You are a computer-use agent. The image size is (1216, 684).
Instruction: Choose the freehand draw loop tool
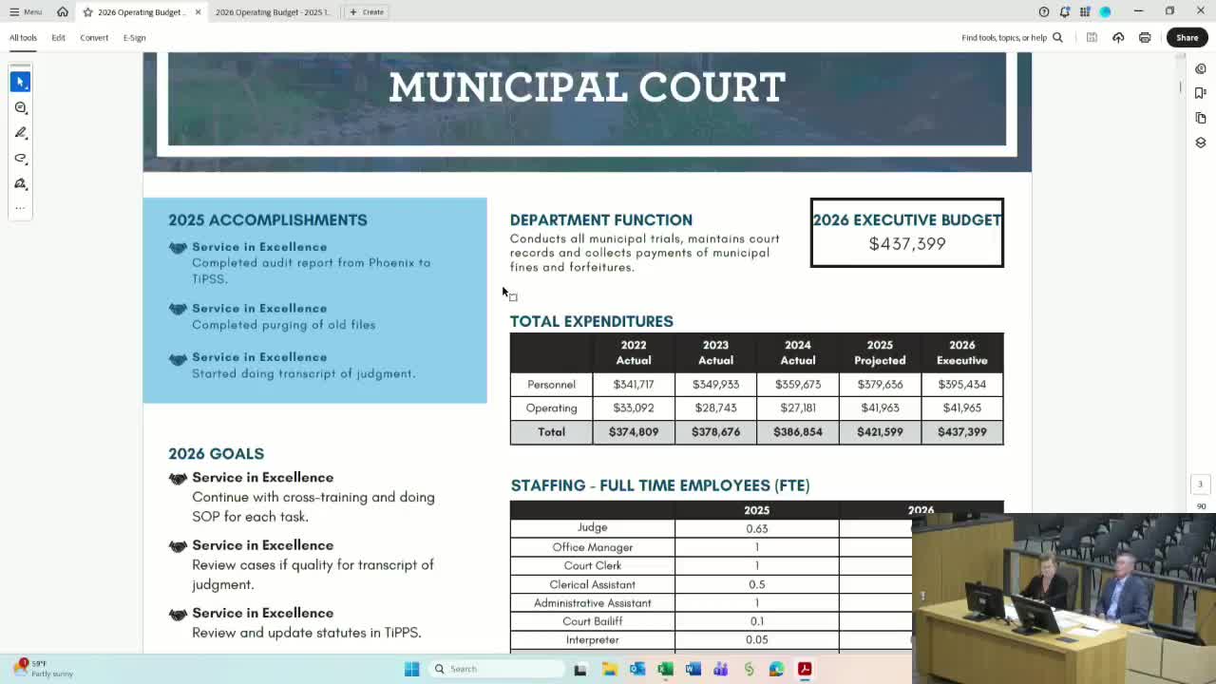[x=20, y=159]
